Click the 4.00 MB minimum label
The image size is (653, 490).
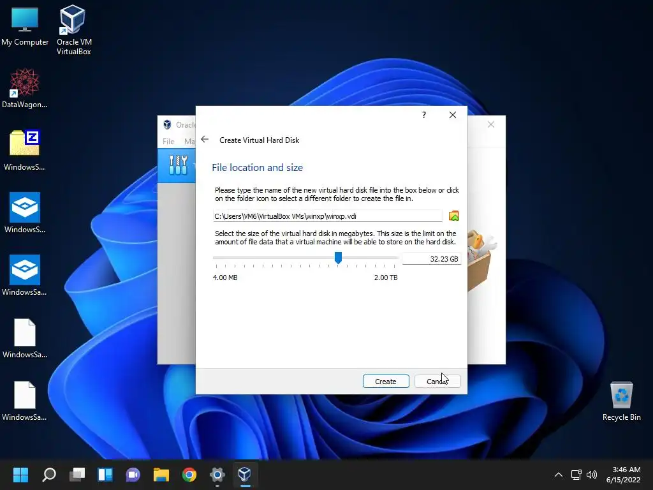[225, 278]
